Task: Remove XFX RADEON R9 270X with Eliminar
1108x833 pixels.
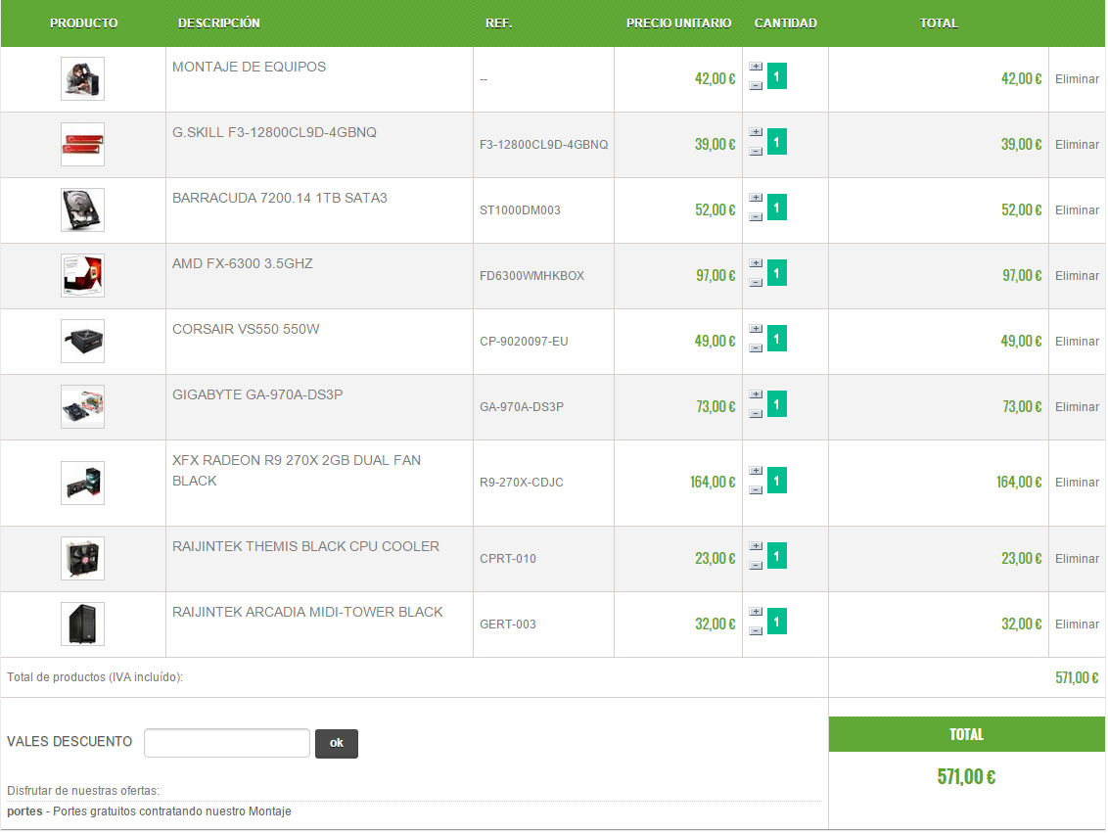Action: click(x=1077, y=483)
